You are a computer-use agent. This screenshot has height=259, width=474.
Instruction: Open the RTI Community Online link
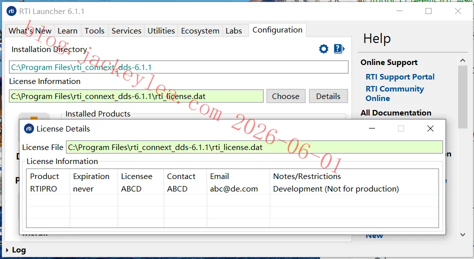click(394, 93)
